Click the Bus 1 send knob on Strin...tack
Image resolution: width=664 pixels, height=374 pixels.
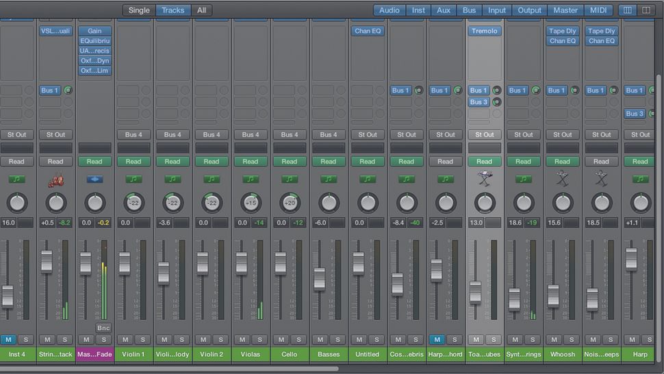tap(68, 90)
